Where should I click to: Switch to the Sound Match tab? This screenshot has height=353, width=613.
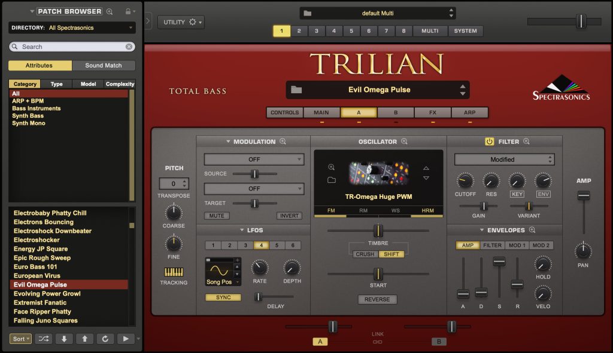(104, 65)
